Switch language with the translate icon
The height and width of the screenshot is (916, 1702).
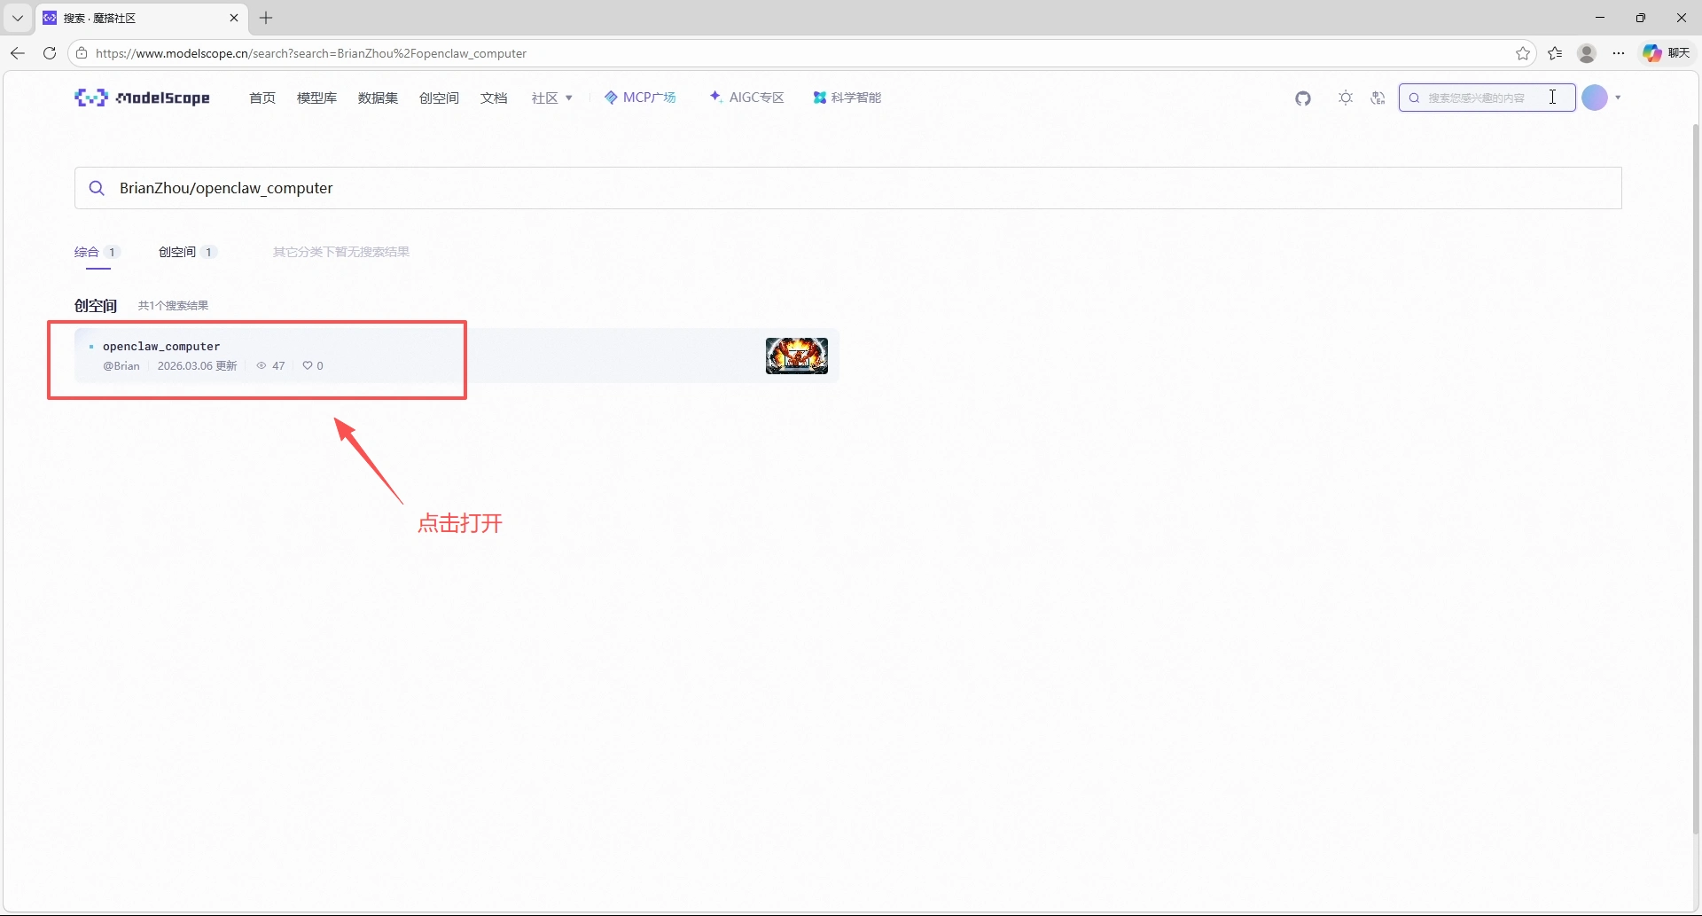click(1378, 98)
